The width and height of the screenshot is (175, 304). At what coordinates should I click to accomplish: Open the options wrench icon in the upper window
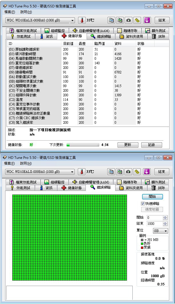coord(138,20)
